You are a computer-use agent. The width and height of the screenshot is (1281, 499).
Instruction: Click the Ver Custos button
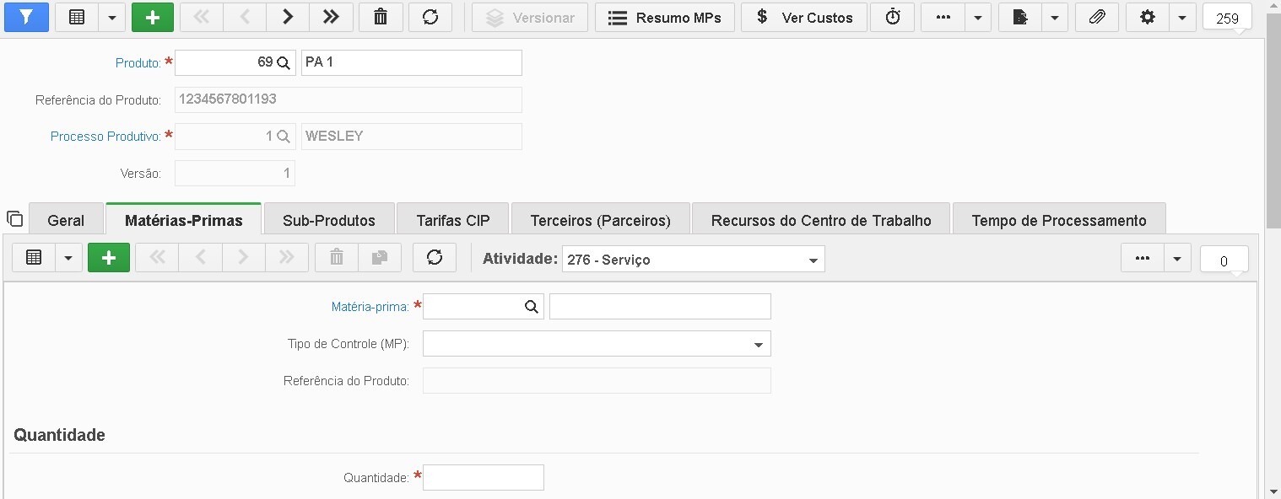804,17
